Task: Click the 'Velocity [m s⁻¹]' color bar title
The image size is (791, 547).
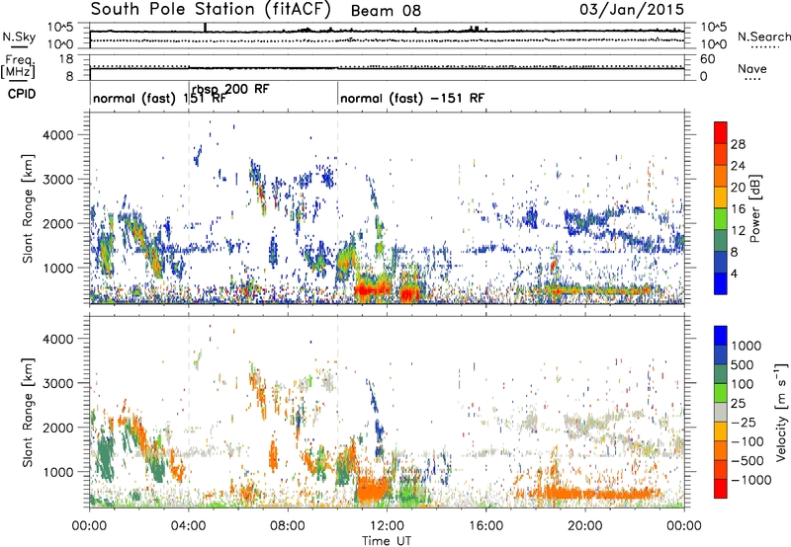Action: [781, 411]
